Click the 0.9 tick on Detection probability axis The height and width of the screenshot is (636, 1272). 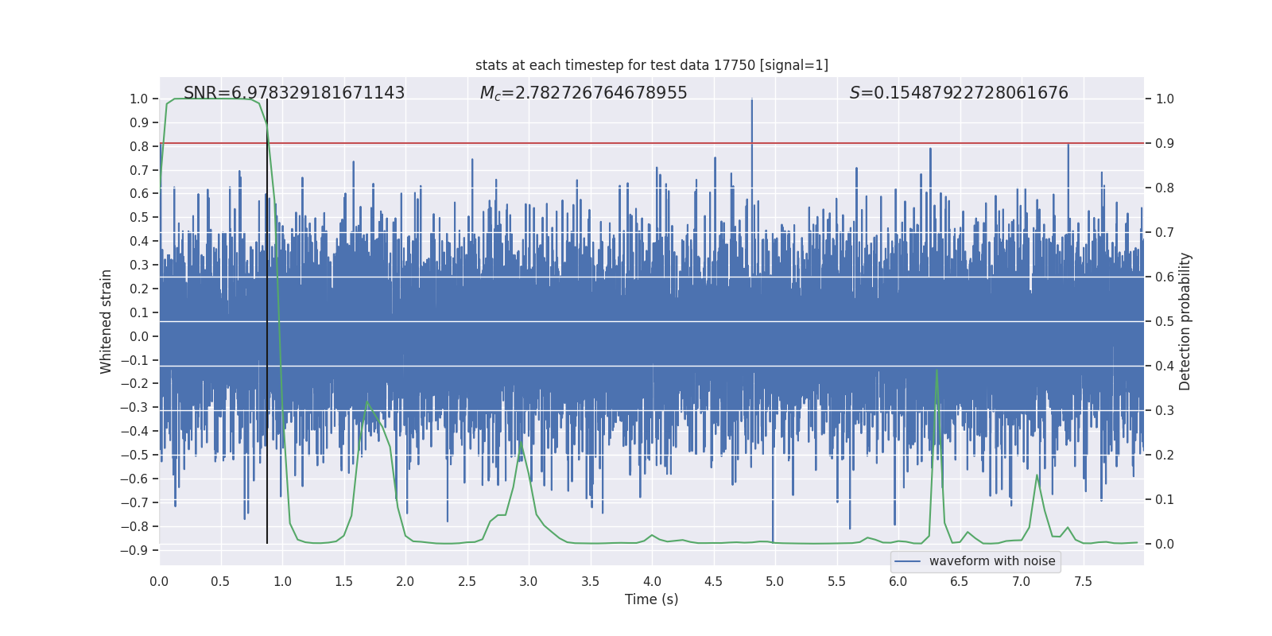1165,144
